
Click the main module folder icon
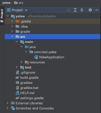click(22, 42)
